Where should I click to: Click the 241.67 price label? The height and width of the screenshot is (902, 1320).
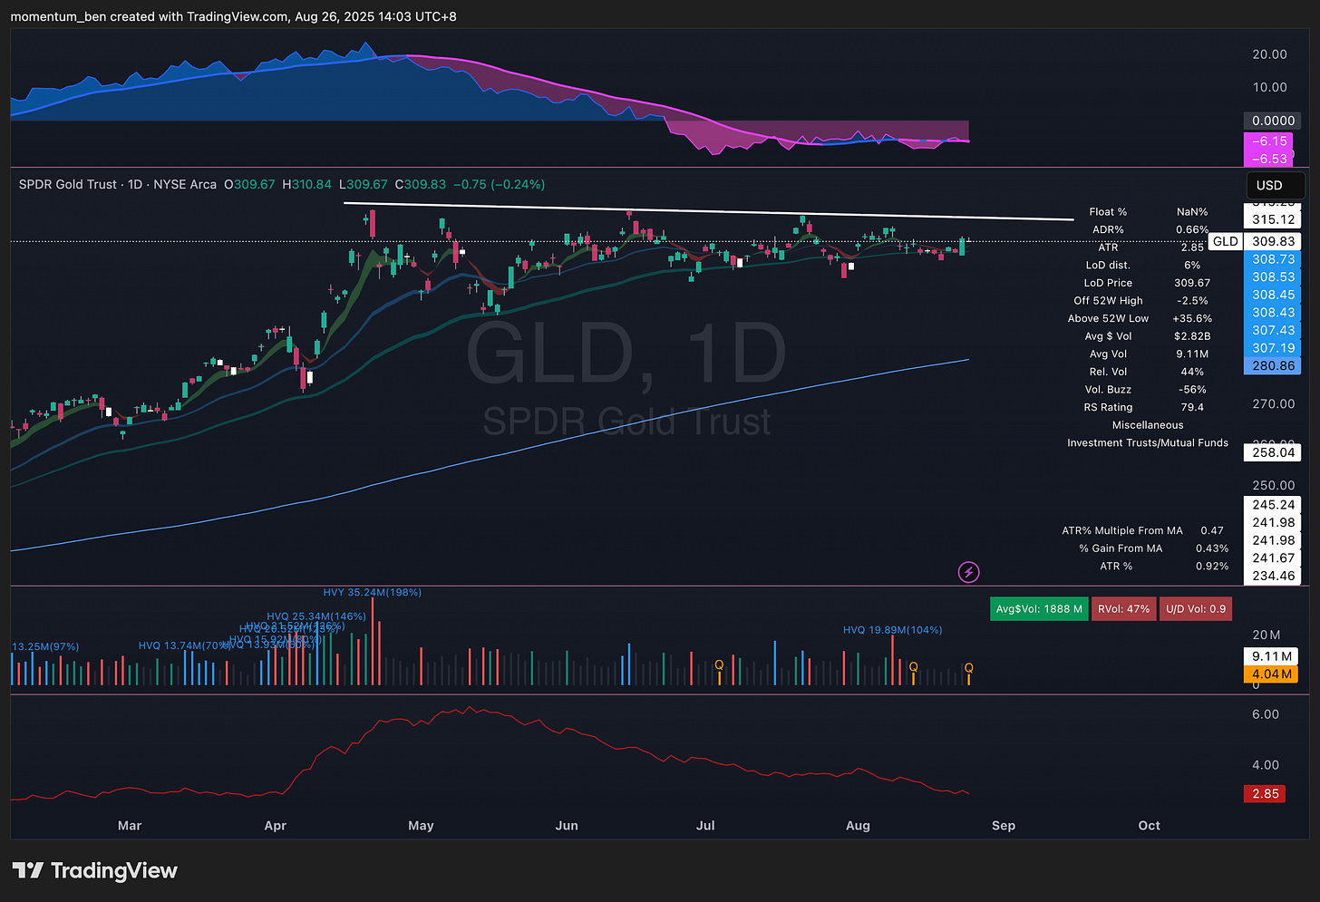click(x=1273, y=558)
